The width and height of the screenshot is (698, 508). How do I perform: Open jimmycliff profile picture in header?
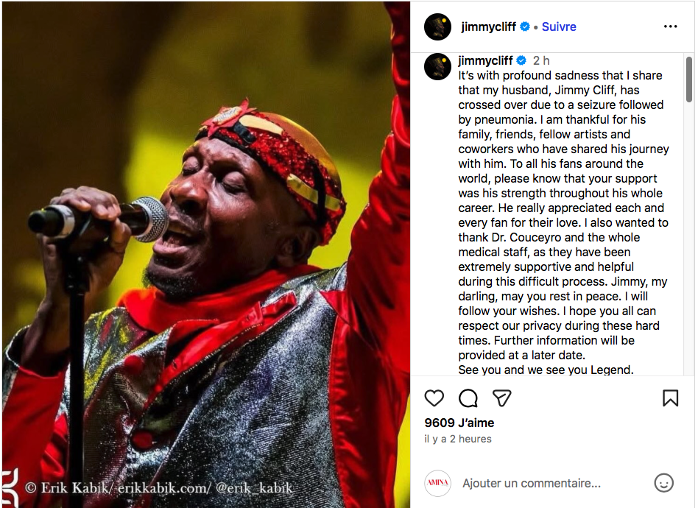click(x=437, y=27)
